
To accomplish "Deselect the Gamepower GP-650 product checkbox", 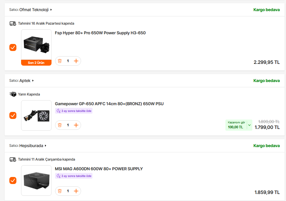I will coord(13,115).
